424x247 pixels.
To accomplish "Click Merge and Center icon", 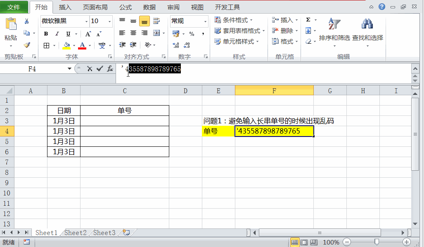I will [x=156, y=33].
